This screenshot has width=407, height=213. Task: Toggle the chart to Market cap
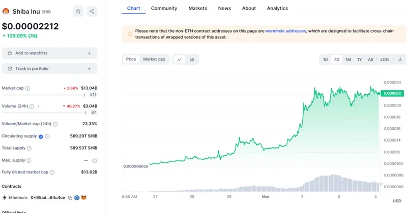click(x=154, y=59)
